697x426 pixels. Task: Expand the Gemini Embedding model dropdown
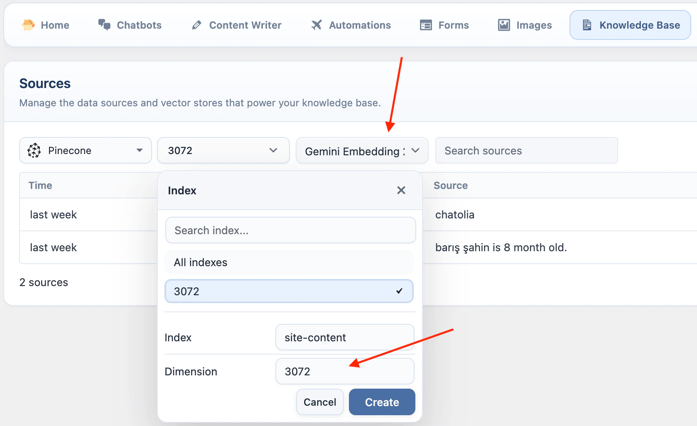tap(362, 150)
